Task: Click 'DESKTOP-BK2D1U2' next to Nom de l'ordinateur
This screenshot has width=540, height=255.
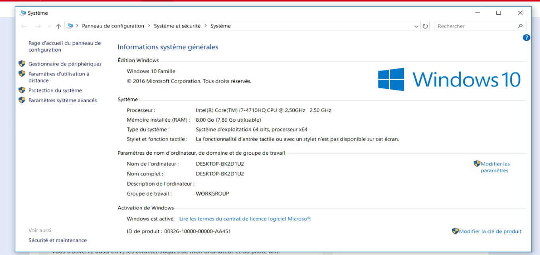Action: pos(220,164)
